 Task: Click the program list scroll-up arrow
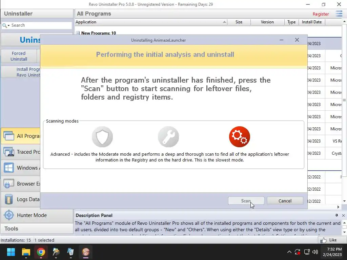pyautogui.click(x=344, y=21)
